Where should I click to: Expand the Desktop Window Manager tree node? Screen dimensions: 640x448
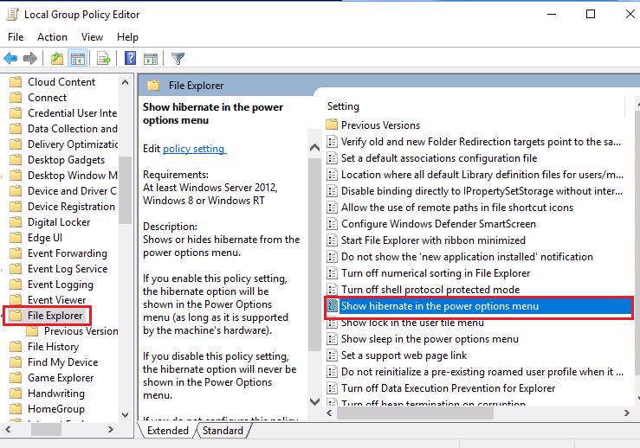click(x=3, y=176)
